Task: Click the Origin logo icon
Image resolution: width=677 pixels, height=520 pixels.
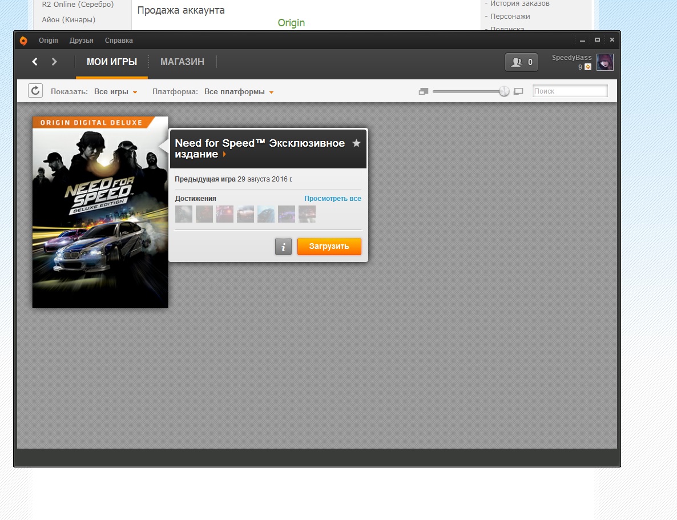Action: coord(23,40)
